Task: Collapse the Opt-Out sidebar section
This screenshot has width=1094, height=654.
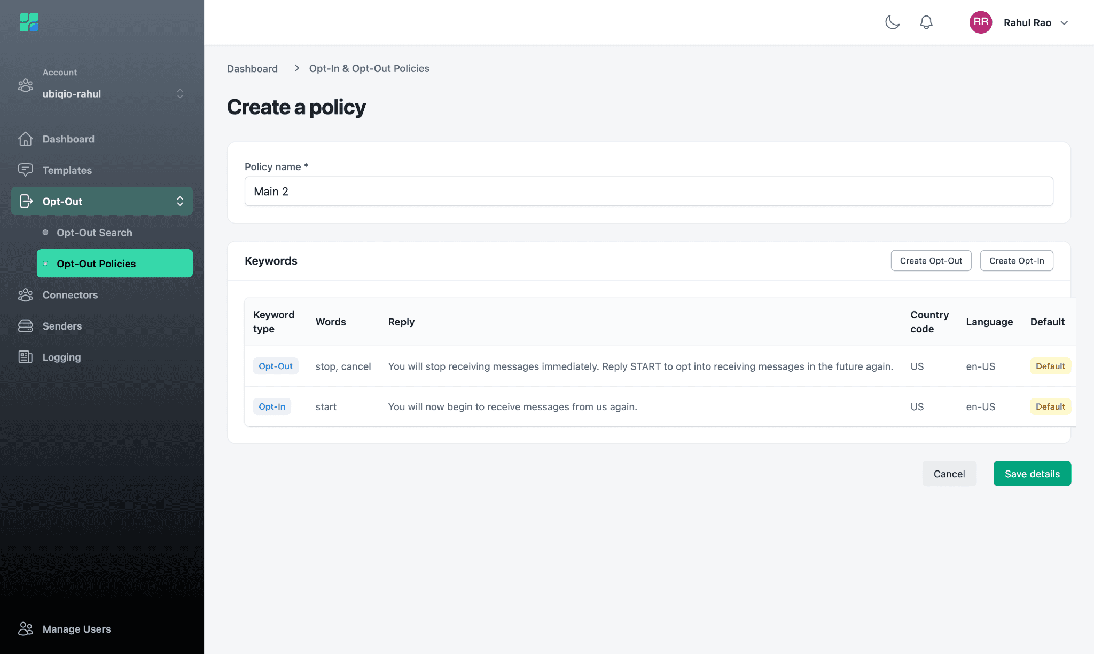Action: coord(180,201)
